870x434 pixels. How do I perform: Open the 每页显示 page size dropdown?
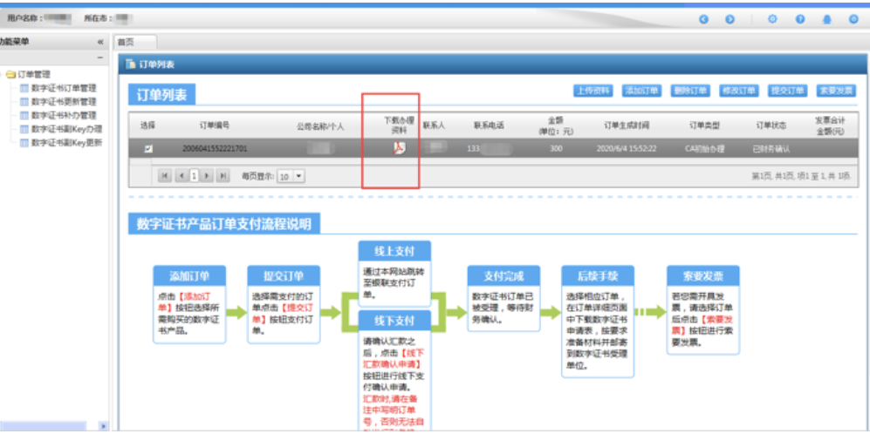click(x=299, y=176)
